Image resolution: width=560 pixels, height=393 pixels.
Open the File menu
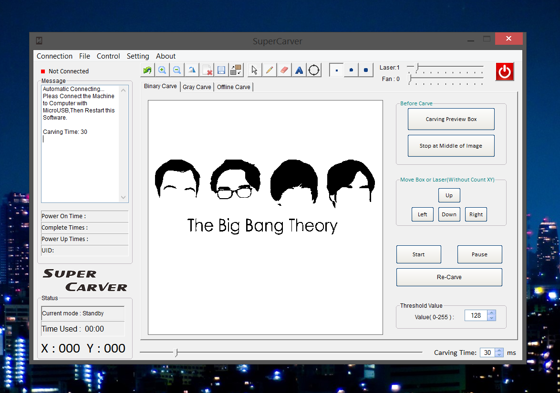(84, 56)
